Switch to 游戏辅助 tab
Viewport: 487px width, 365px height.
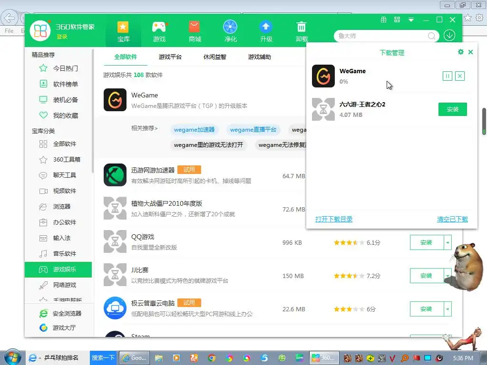pos(259,57)
